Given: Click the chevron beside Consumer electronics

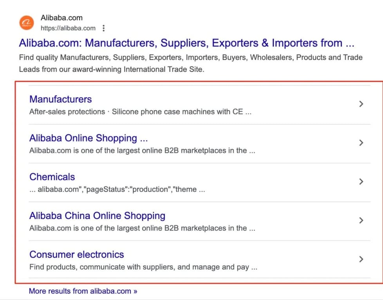Looking at the screenshot, I should pos(361,259).
